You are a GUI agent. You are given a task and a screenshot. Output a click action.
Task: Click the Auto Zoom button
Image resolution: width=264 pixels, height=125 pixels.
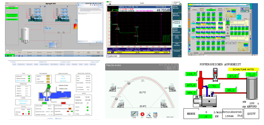tap(177, 38)
